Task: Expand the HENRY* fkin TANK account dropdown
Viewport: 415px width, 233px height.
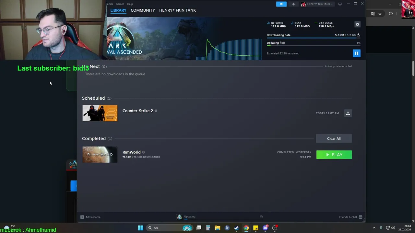Action: pos(317,4)
